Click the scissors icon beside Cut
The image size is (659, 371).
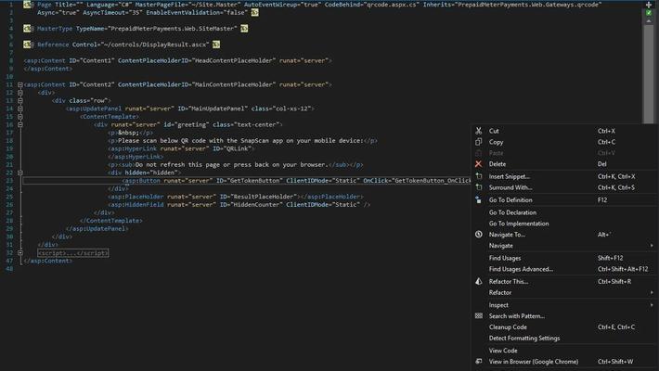pos(478,131)
